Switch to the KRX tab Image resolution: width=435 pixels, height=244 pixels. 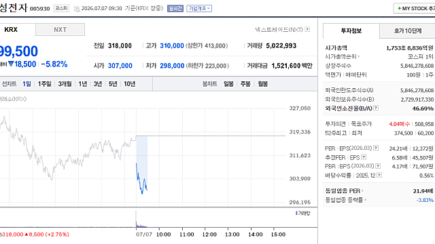pyautogui.click(x=11, y=30)
